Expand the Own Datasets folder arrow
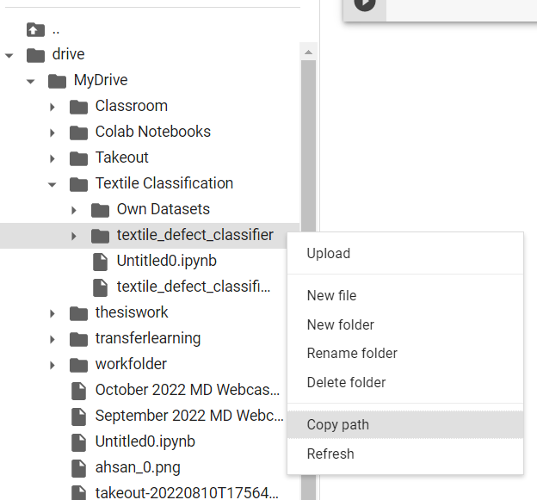537x500 pixels. coord(74,210)
